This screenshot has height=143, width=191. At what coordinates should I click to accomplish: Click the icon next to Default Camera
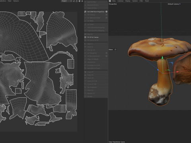[x=180, y=4]
